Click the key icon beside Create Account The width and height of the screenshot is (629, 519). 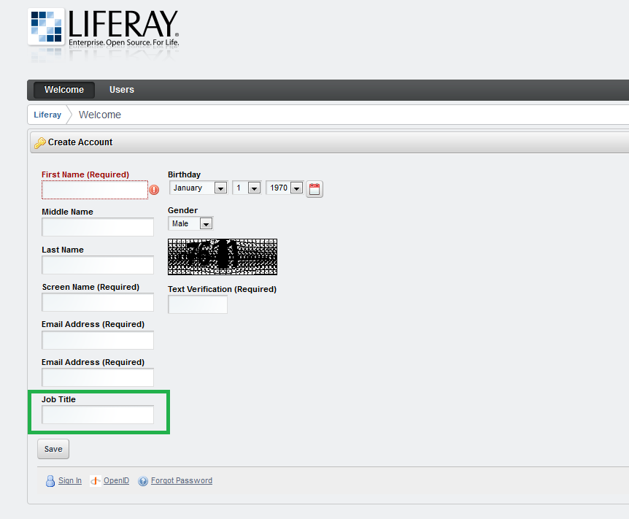(x=40, y=142)
